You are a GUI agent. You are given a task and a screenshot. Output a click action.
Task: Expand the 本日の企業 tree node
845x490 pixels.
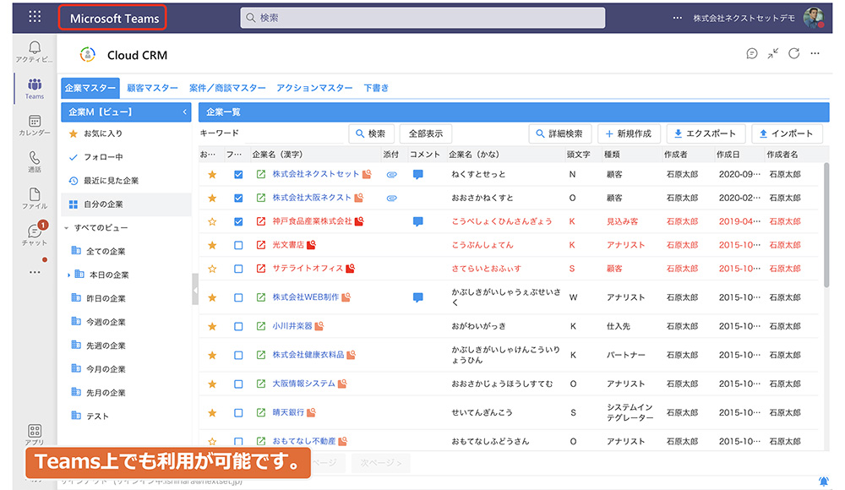(68, 275)
